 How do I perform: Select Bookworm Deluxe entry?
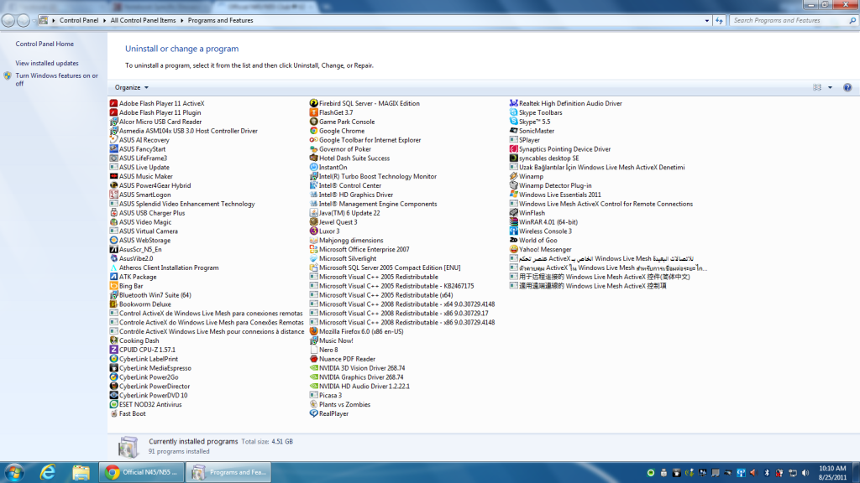[140, 304]
